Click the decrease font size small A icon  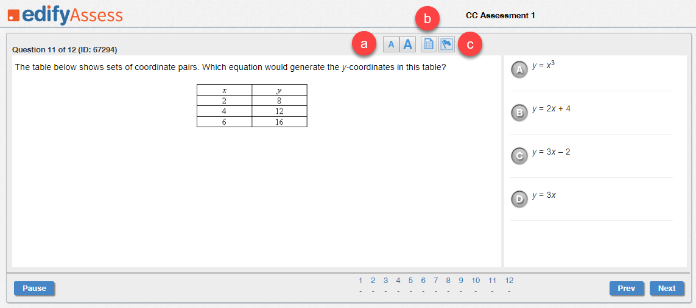[x=391, y=44]
